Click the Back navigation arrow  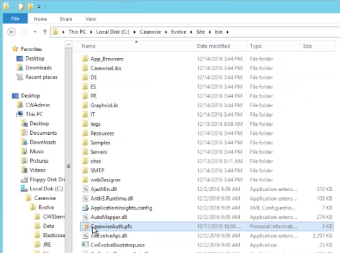(x=12, y=32)
